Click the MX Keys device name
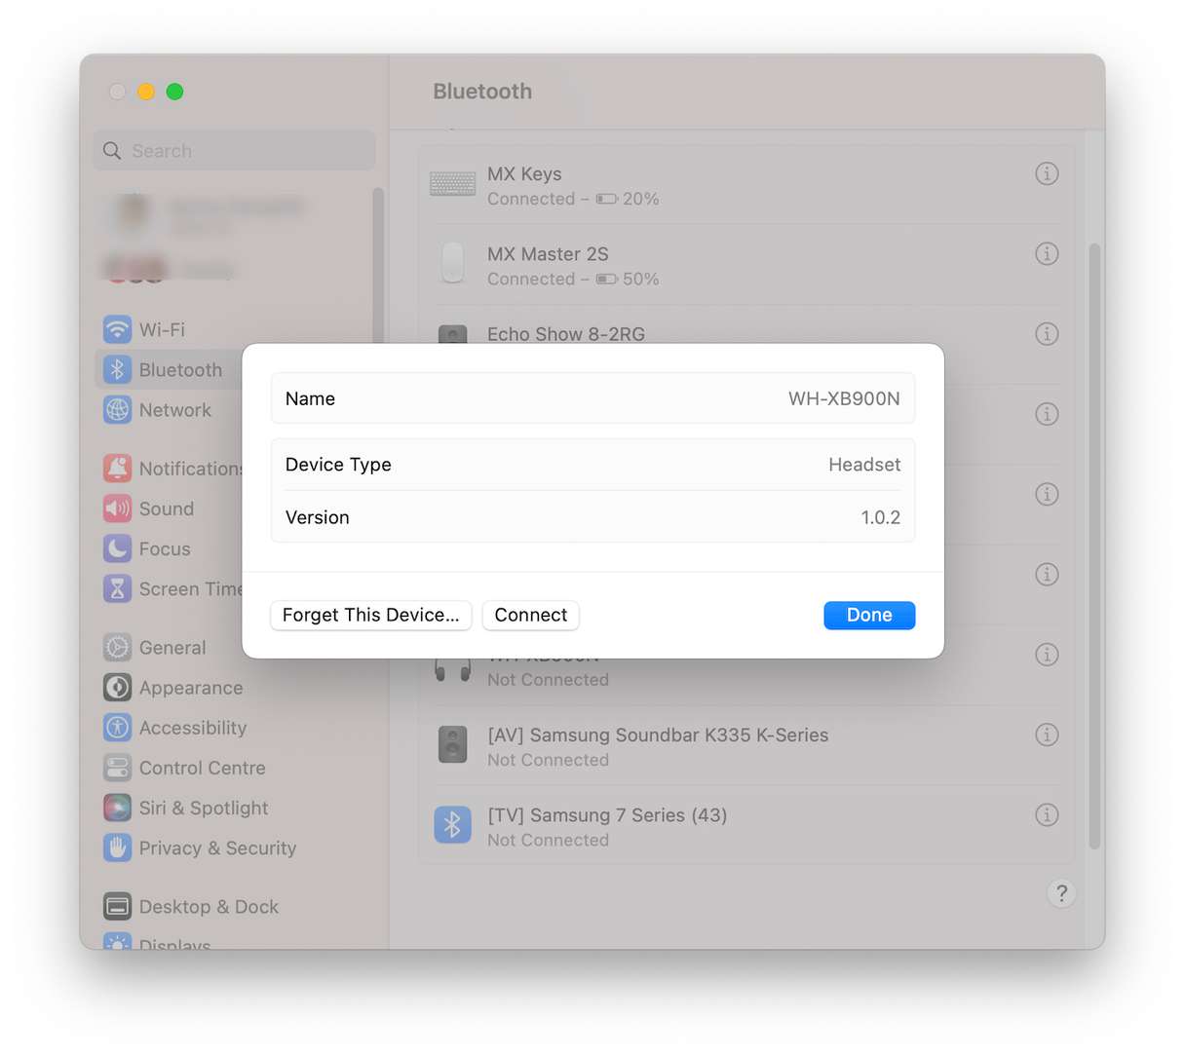Viewport: 1185px width, 1055px height. [524, 173]
